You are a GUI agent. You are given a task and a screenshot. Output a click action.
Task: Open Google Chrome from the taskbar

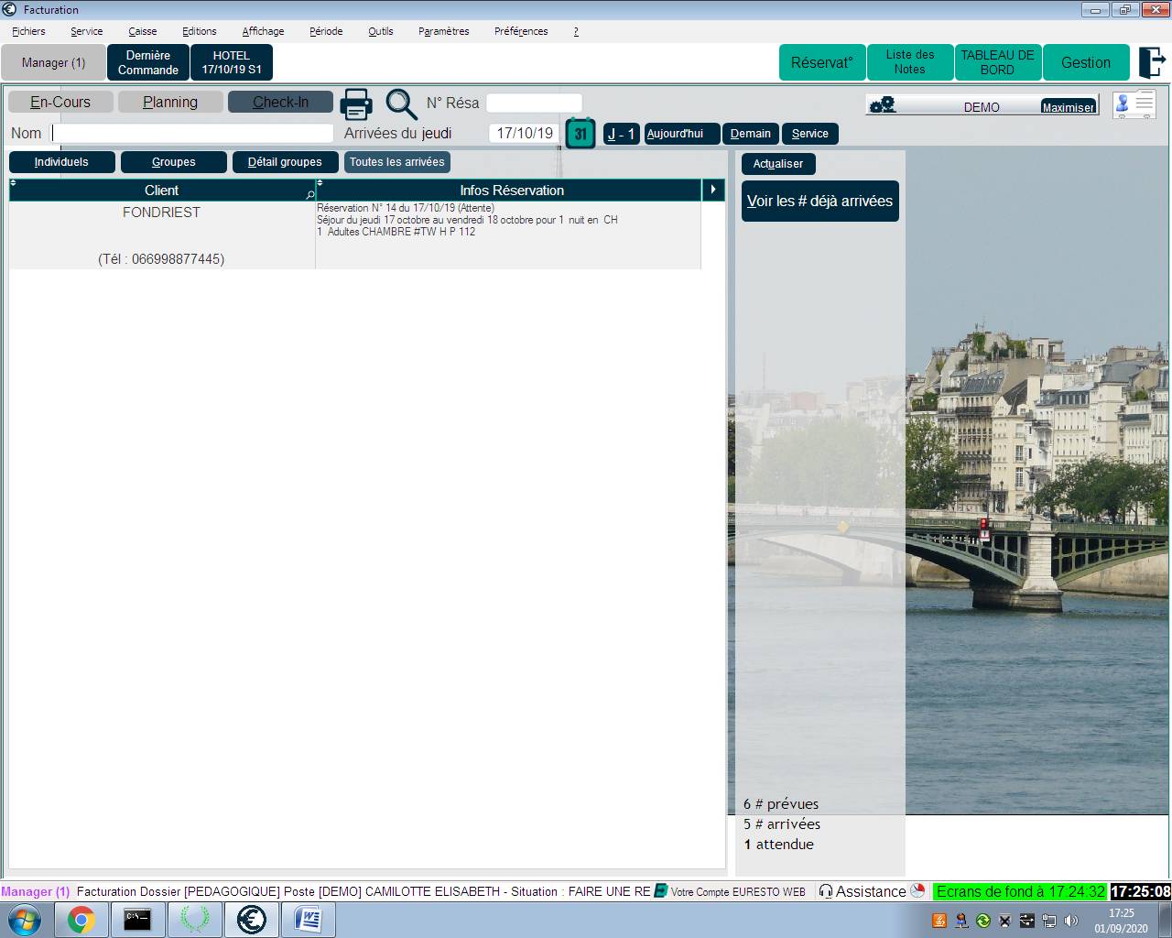pos(81,919)
